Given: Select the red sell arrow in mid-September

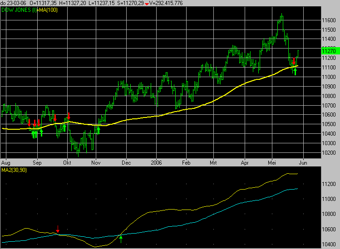Looking at the screenshot, I should [55, 117].
